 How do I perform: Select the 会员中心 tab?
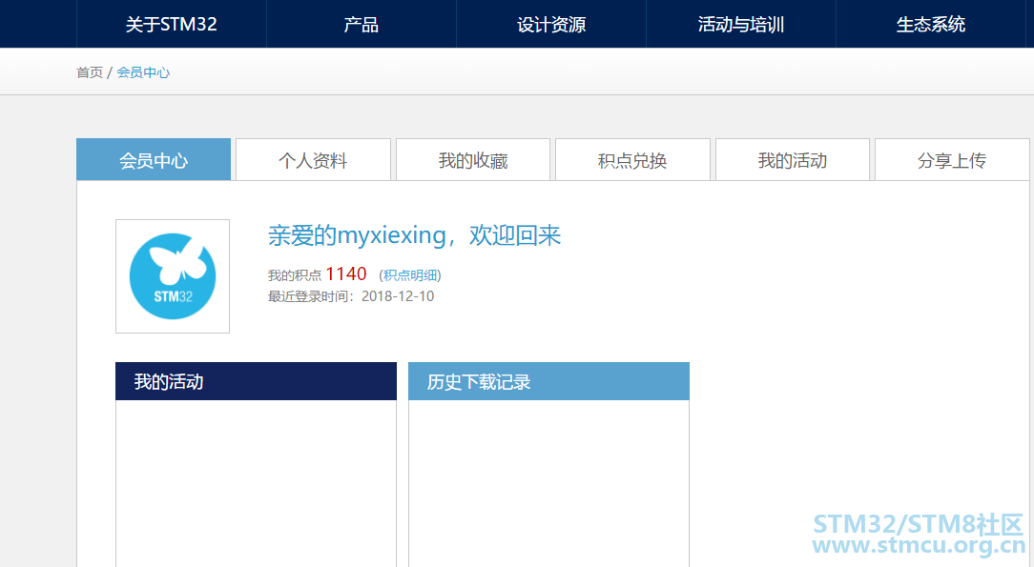154,159
